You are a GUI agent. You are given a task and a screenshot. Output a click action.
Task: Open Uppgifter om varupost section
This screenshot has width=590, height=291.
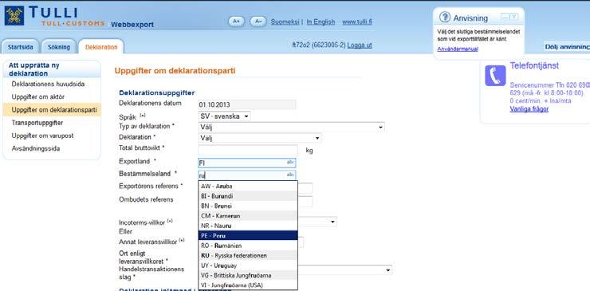pos(42,136)
